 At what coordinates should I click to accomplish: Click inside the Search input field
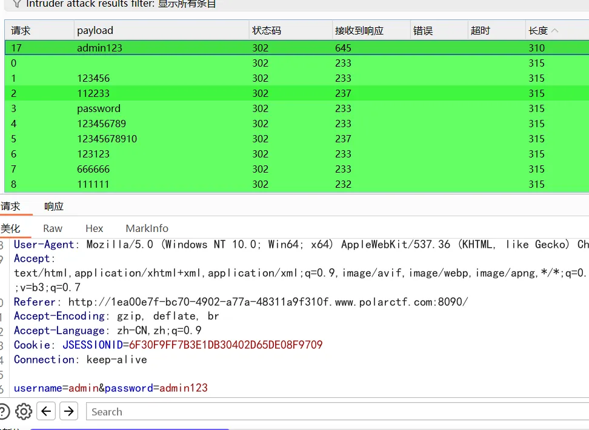182,412
